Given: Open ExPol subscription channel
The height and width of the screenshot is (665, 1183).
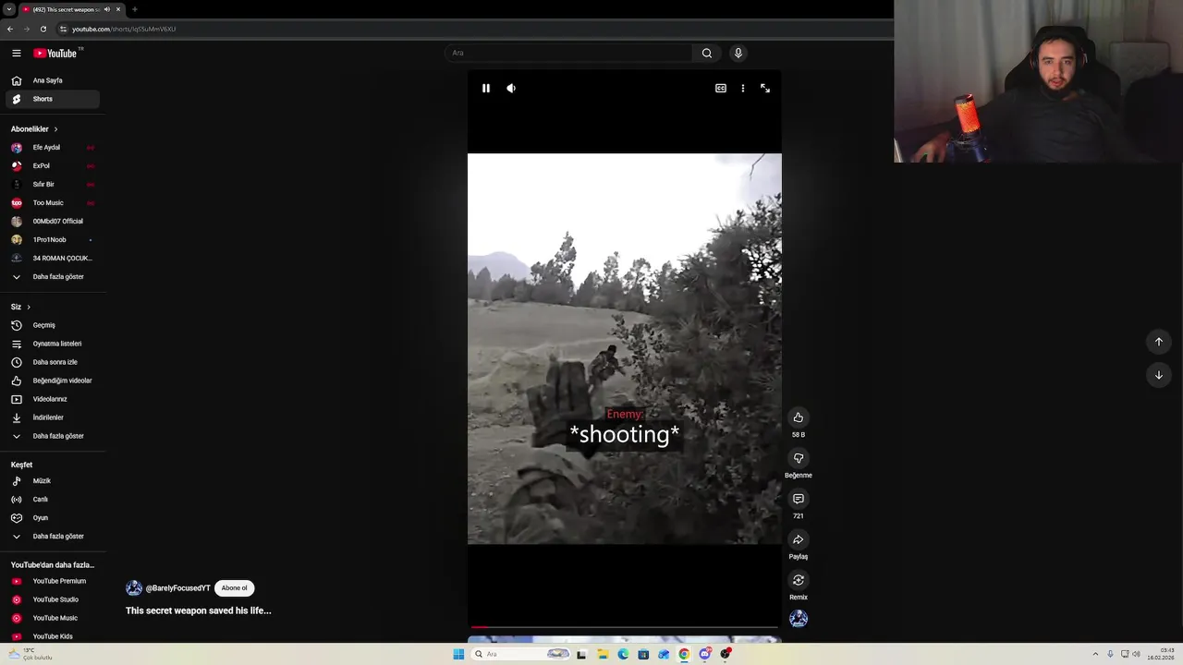Looking at the screenshot, I should click(x=53, y=166).
